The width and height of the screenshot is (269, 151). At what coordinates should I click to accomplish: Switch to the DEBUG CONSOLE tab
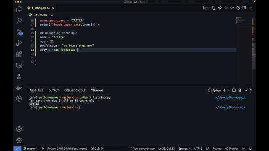coord(75,91)
